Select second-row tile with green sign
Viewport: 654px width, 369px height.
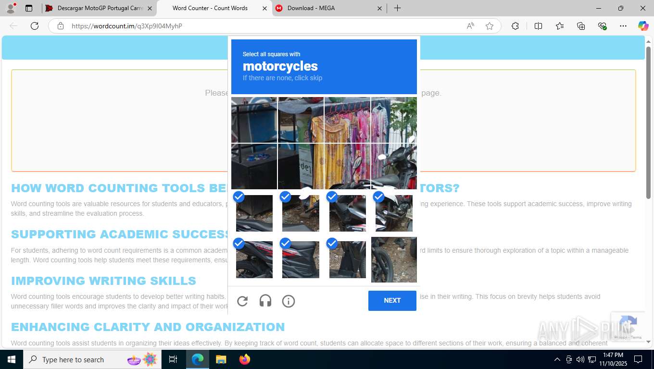tap(301, 166)
